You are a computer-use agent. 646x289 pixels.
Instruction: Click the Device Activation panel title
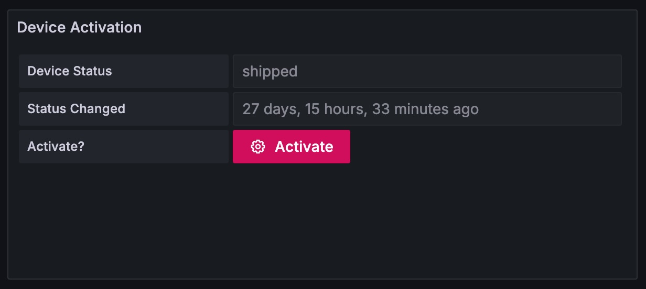coord(79,27)
